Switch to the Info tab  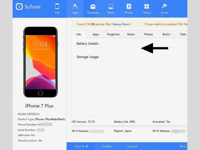79,34
